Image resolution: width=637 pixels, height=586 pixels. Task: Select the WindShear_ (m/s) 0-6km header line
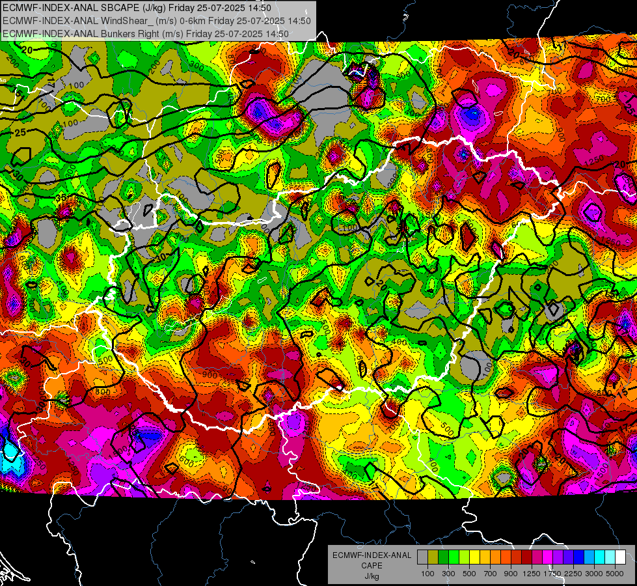[156, 21]
